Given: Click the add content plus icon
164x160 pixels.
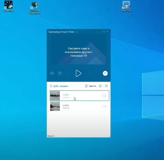Looking at the screenshot, I should pos(51,86).
